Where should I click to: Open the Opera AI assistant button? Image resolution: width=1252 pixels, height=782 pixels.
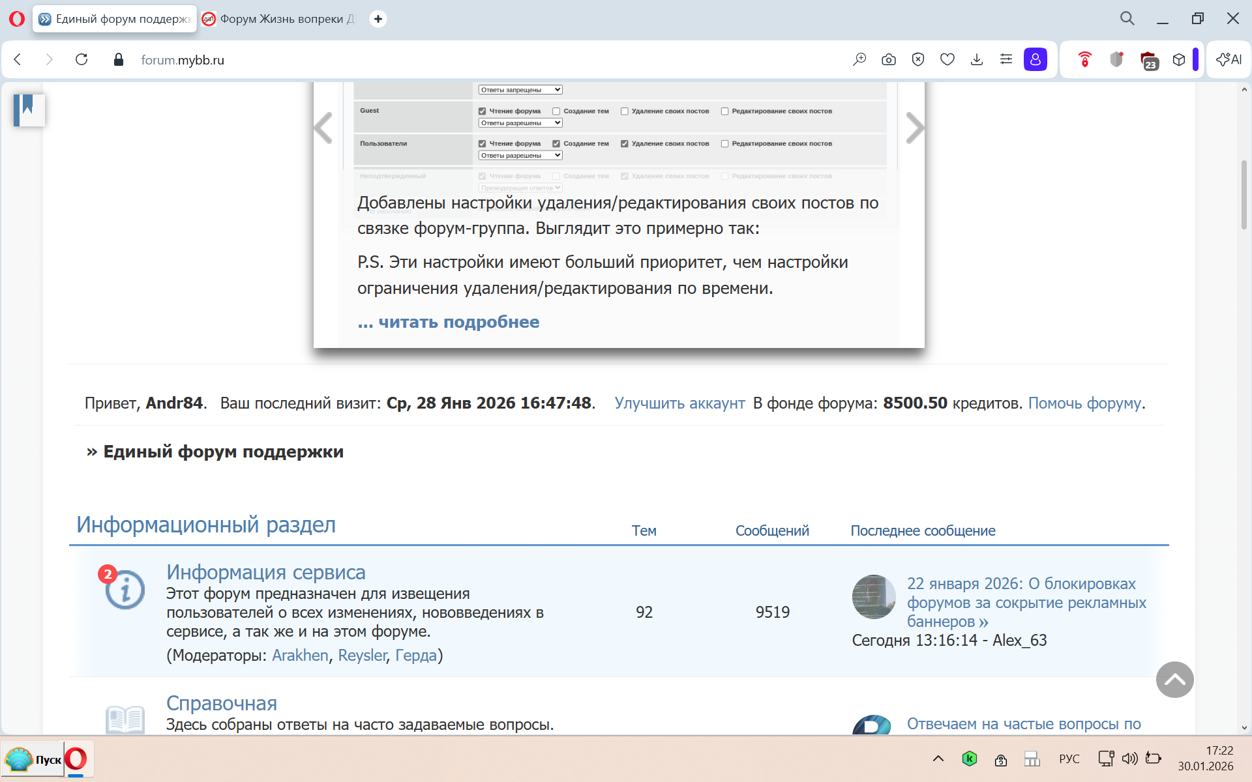pos(1229,60)
